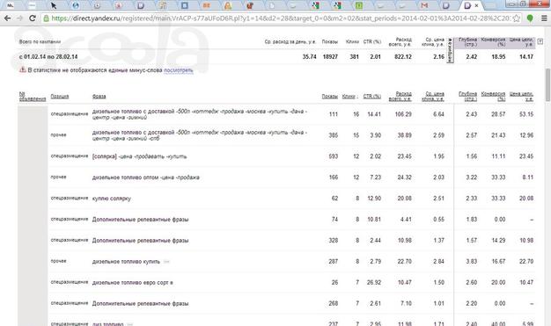Switch to the Gmail tab
551x326 pixels.
(424, 5)
